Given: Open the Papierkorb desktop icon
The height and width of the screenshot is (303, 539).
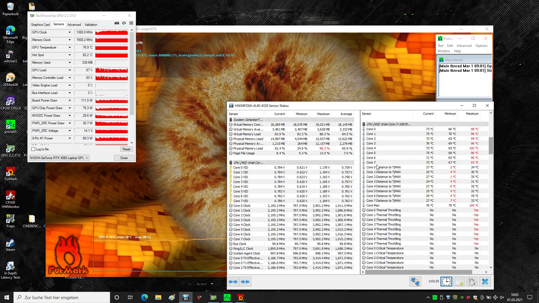Looking at the screenshot, I should pos(10,9).
